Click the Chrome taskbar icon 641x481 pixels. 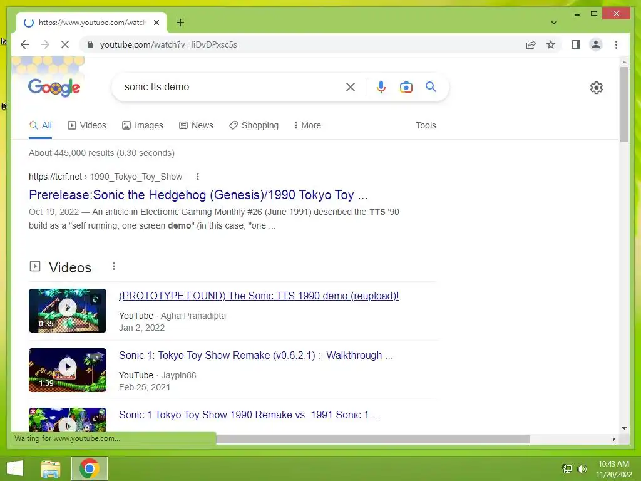pos(90,468)
